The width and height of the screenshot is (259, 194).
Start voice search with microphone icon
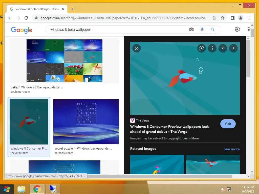[202, 30]
